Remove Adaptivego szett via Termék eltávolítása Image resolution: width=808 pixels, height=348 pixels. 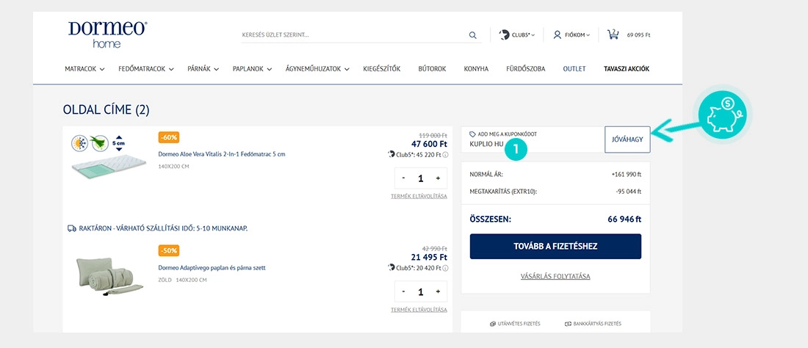coord(419,309)
